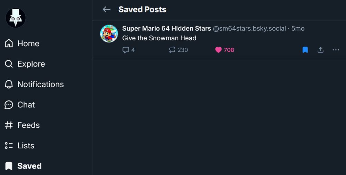Click the repost icon on the post

coord(172,50)
